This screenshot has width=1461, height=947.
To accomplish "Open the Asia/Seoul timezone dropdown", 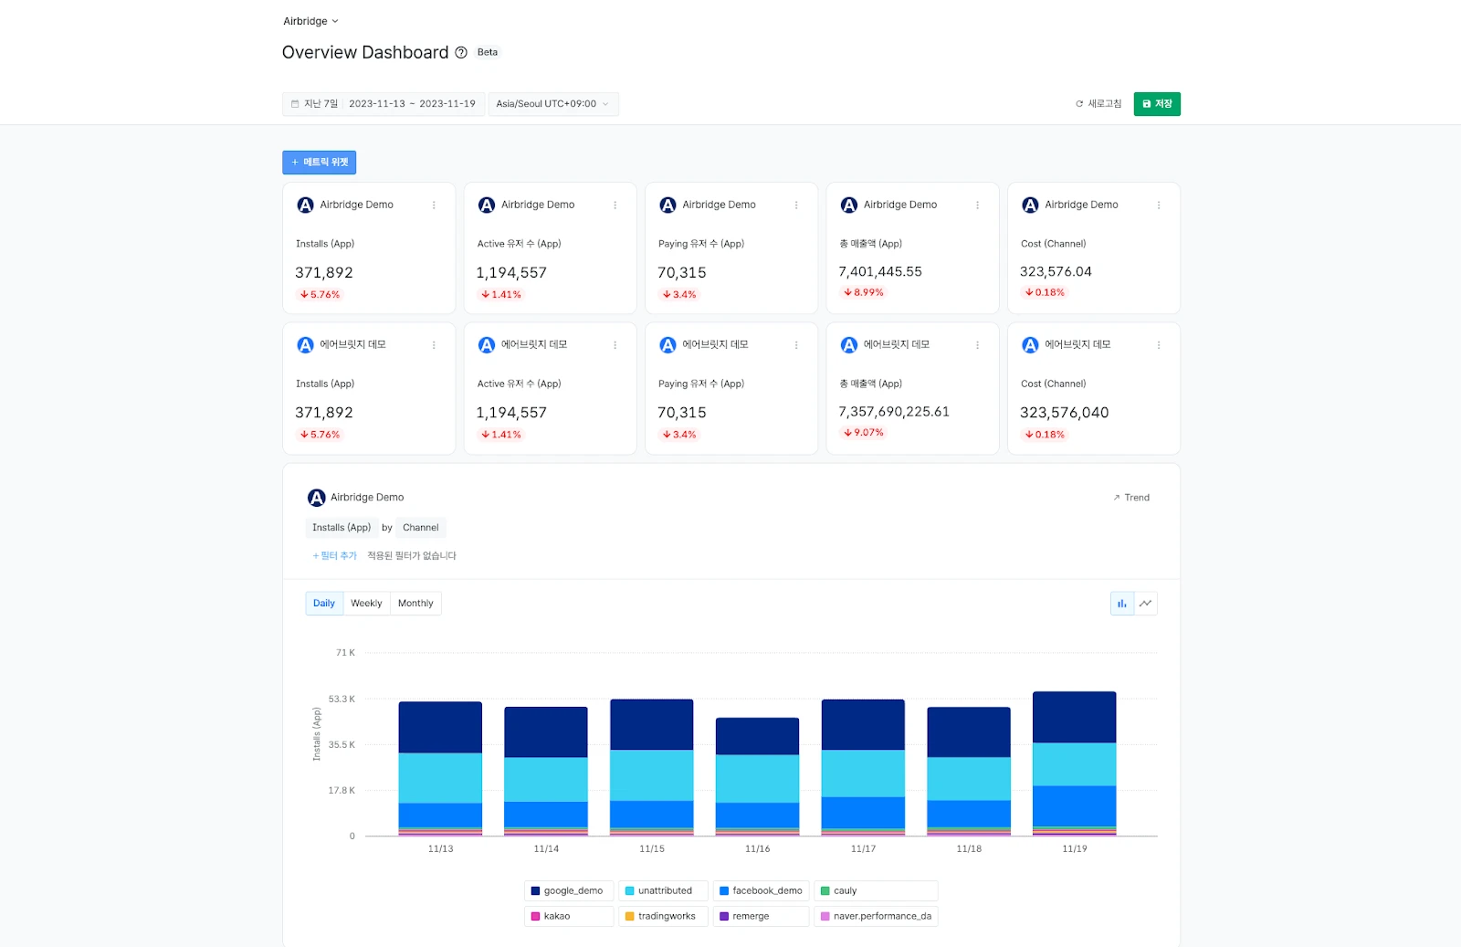I will tap(552, 104).
